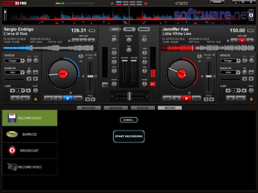Click the Start Recording button

pos(129,136)
